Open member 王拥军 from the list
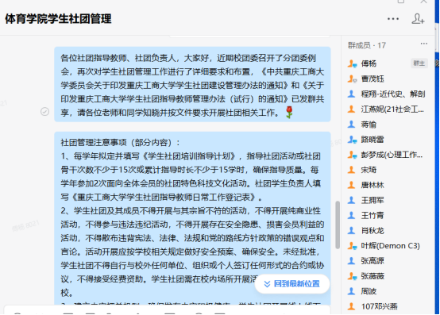The width and height of the screenshot is (440, 315). coord(388,200)
